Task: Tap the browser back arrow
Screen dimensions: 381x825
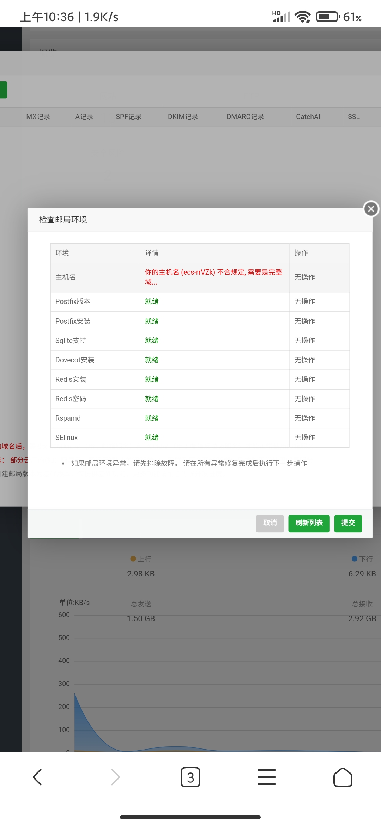Action: [x=37, y=777]
